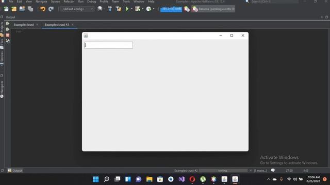The width and height of the screenshot is (330, 185).
Task: Click the running task progress bar
Action: [x=223, y=171]
